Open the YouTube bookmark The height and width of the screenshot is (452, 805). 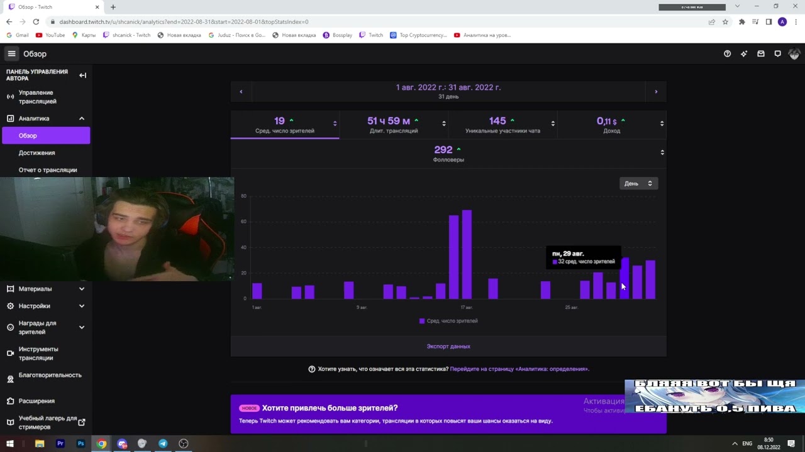[50, 35]
